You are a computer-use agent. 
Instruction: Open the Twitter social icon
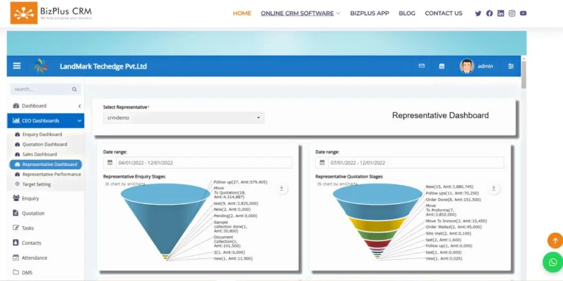click(x=478, y=13)
